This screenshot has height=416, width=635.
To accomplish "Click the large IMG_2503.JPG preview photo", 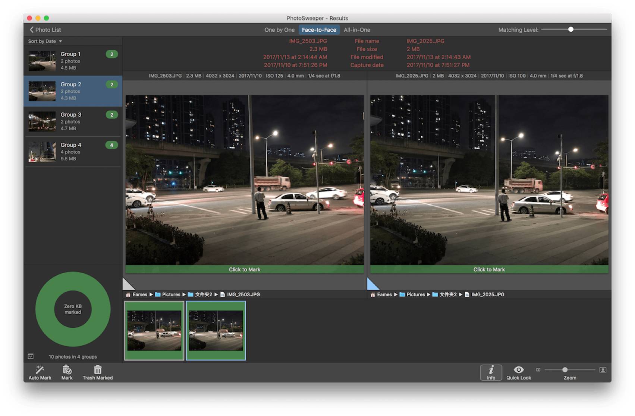I will pyautogui.click(x=245, y=180).
